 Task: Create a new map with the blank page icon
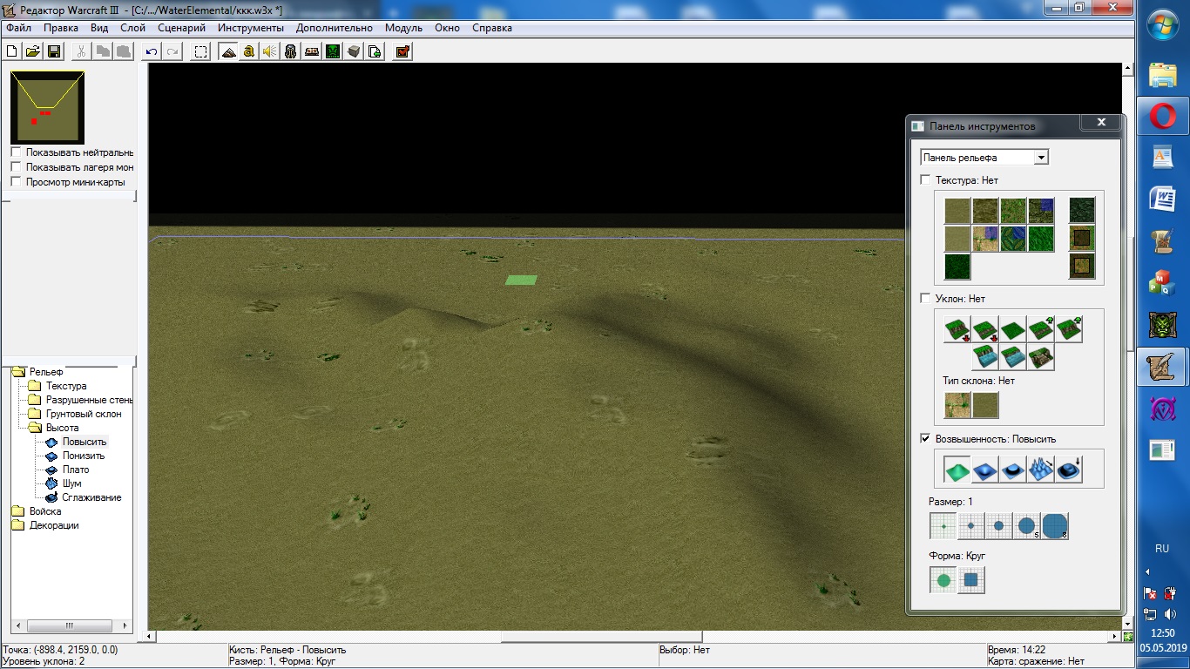pos(12,51)
